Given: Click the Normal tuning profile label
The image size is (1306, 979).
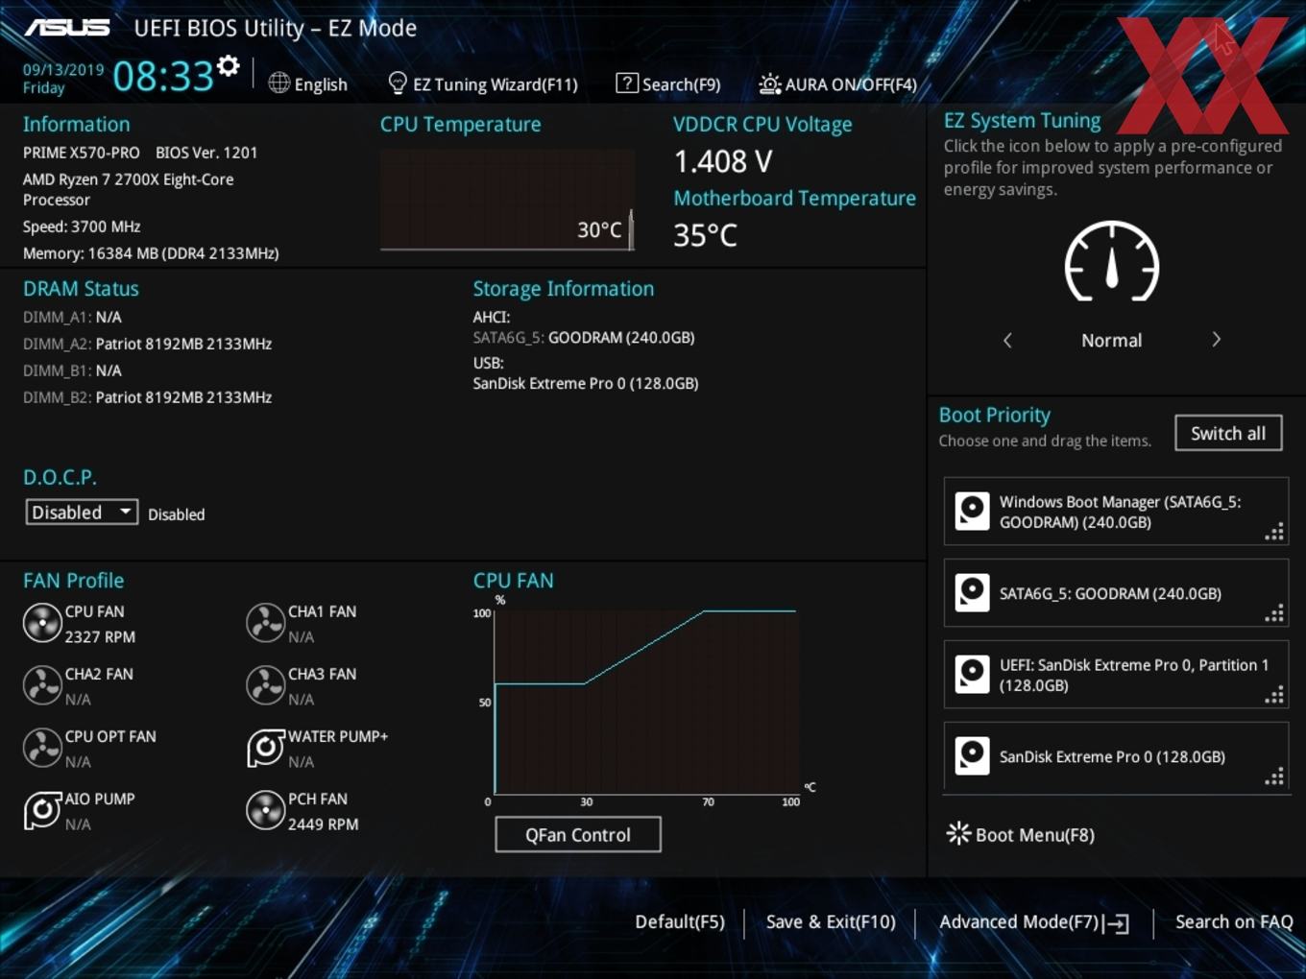Looking at the screenshot, I should pos(1112,340).
